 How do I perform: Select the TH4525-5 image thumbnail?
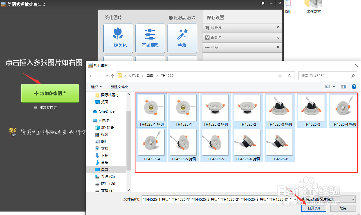(216, 143)
